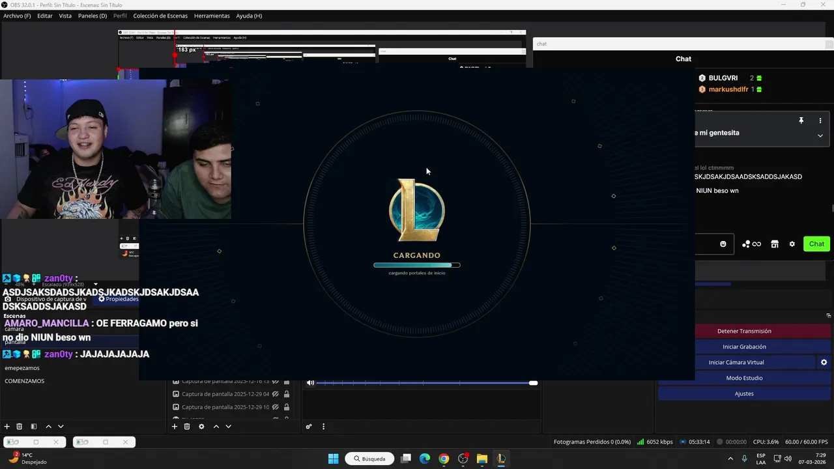The image size is (834, 469).
Task: Click Iniciar Cámara Virtual button
Action: coord(736,362)
